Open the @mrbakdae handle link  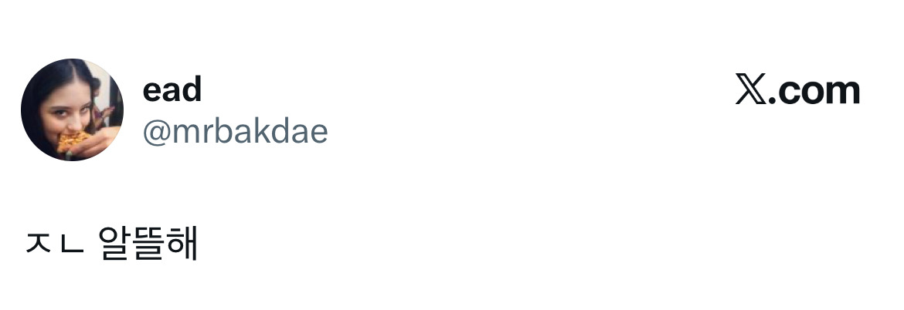(235, 132)
